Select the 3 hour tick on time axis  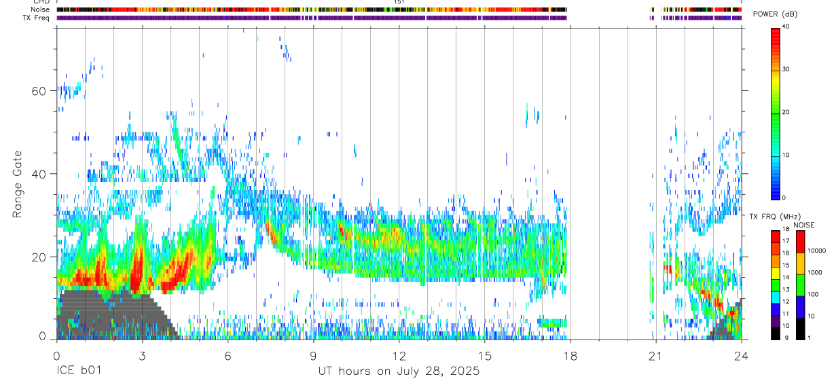[142, 355]
